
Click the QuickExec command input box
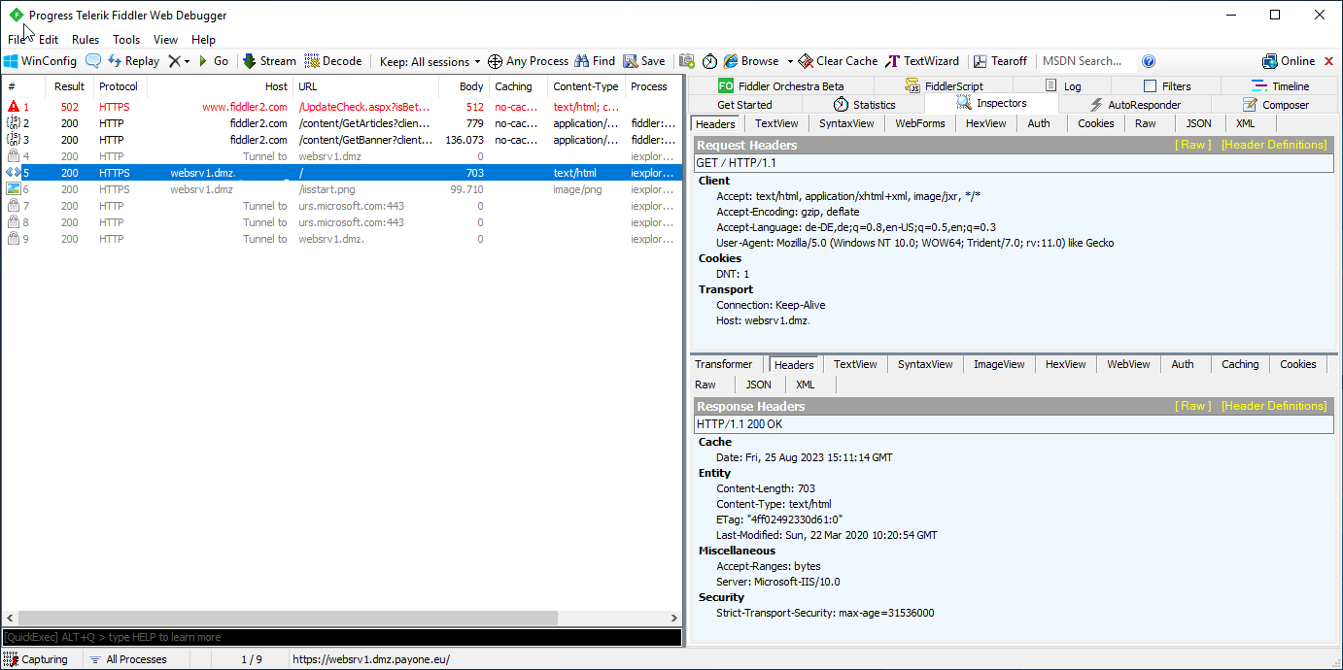[340, 637]
